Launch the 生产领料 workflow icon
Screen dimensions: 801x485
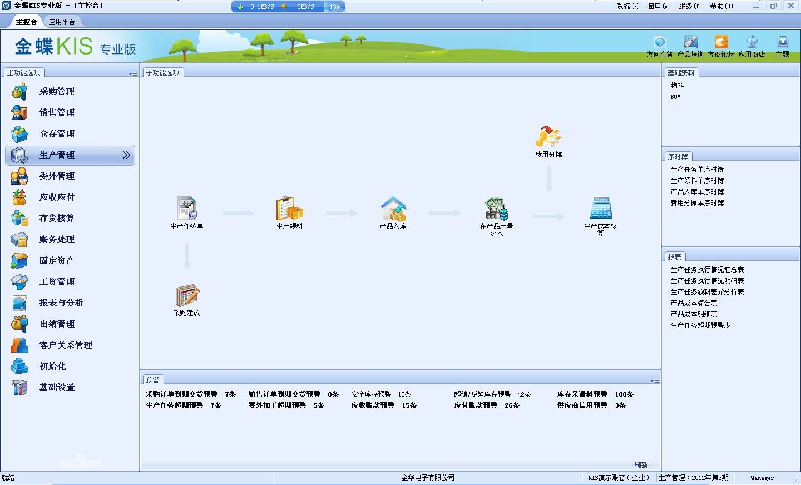pos(289,209)
